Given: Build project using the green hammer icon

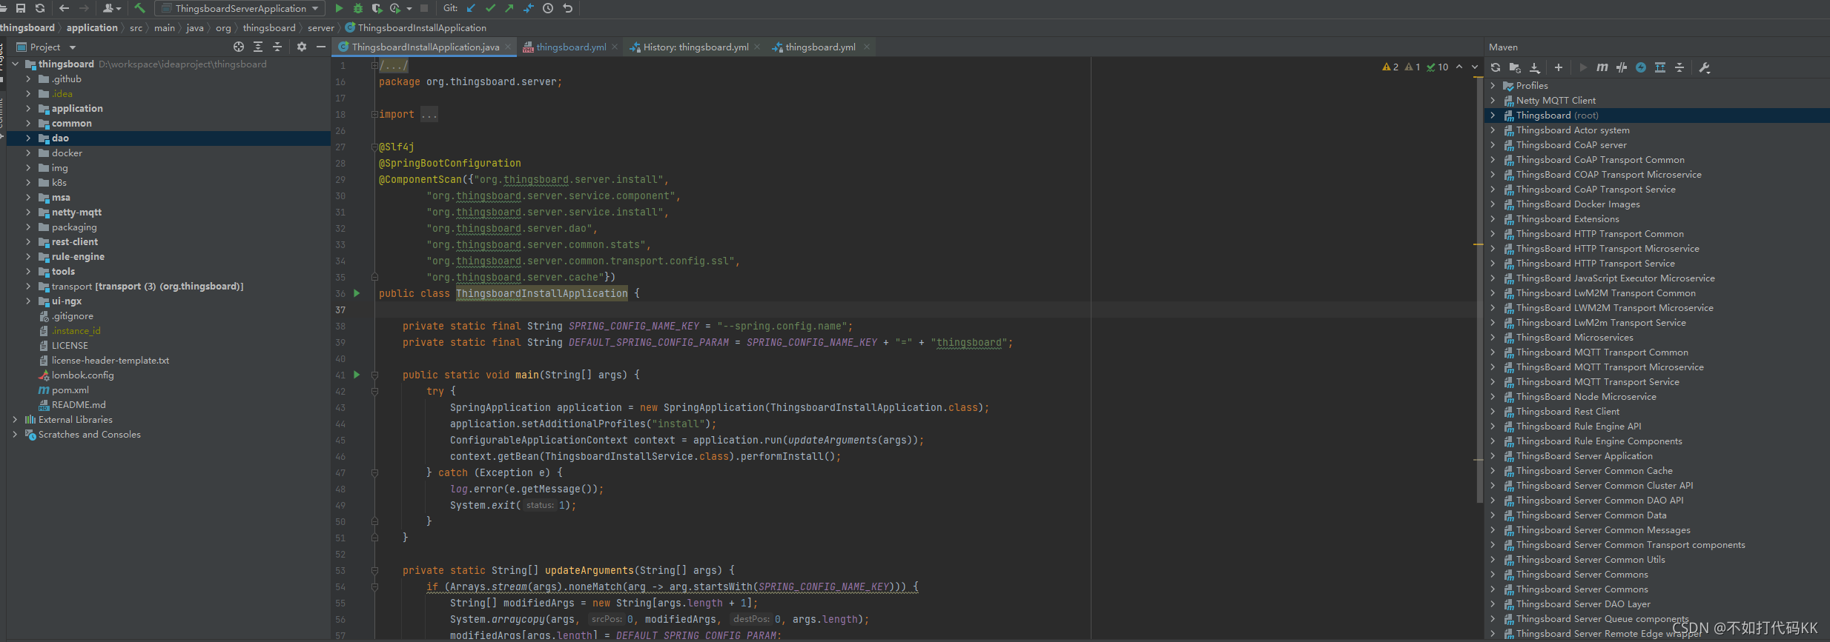Looking at the screenshot, I should tap(139, 8).
